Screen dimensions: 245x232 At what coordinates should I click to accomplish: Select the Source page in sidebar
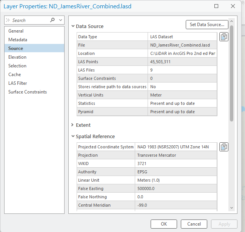[34, 48]
